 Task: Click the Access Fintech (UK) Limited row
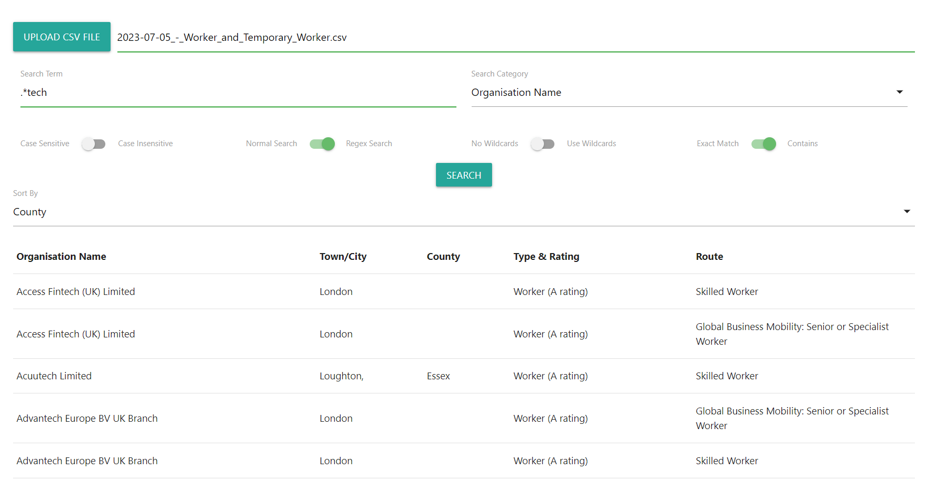75,291
